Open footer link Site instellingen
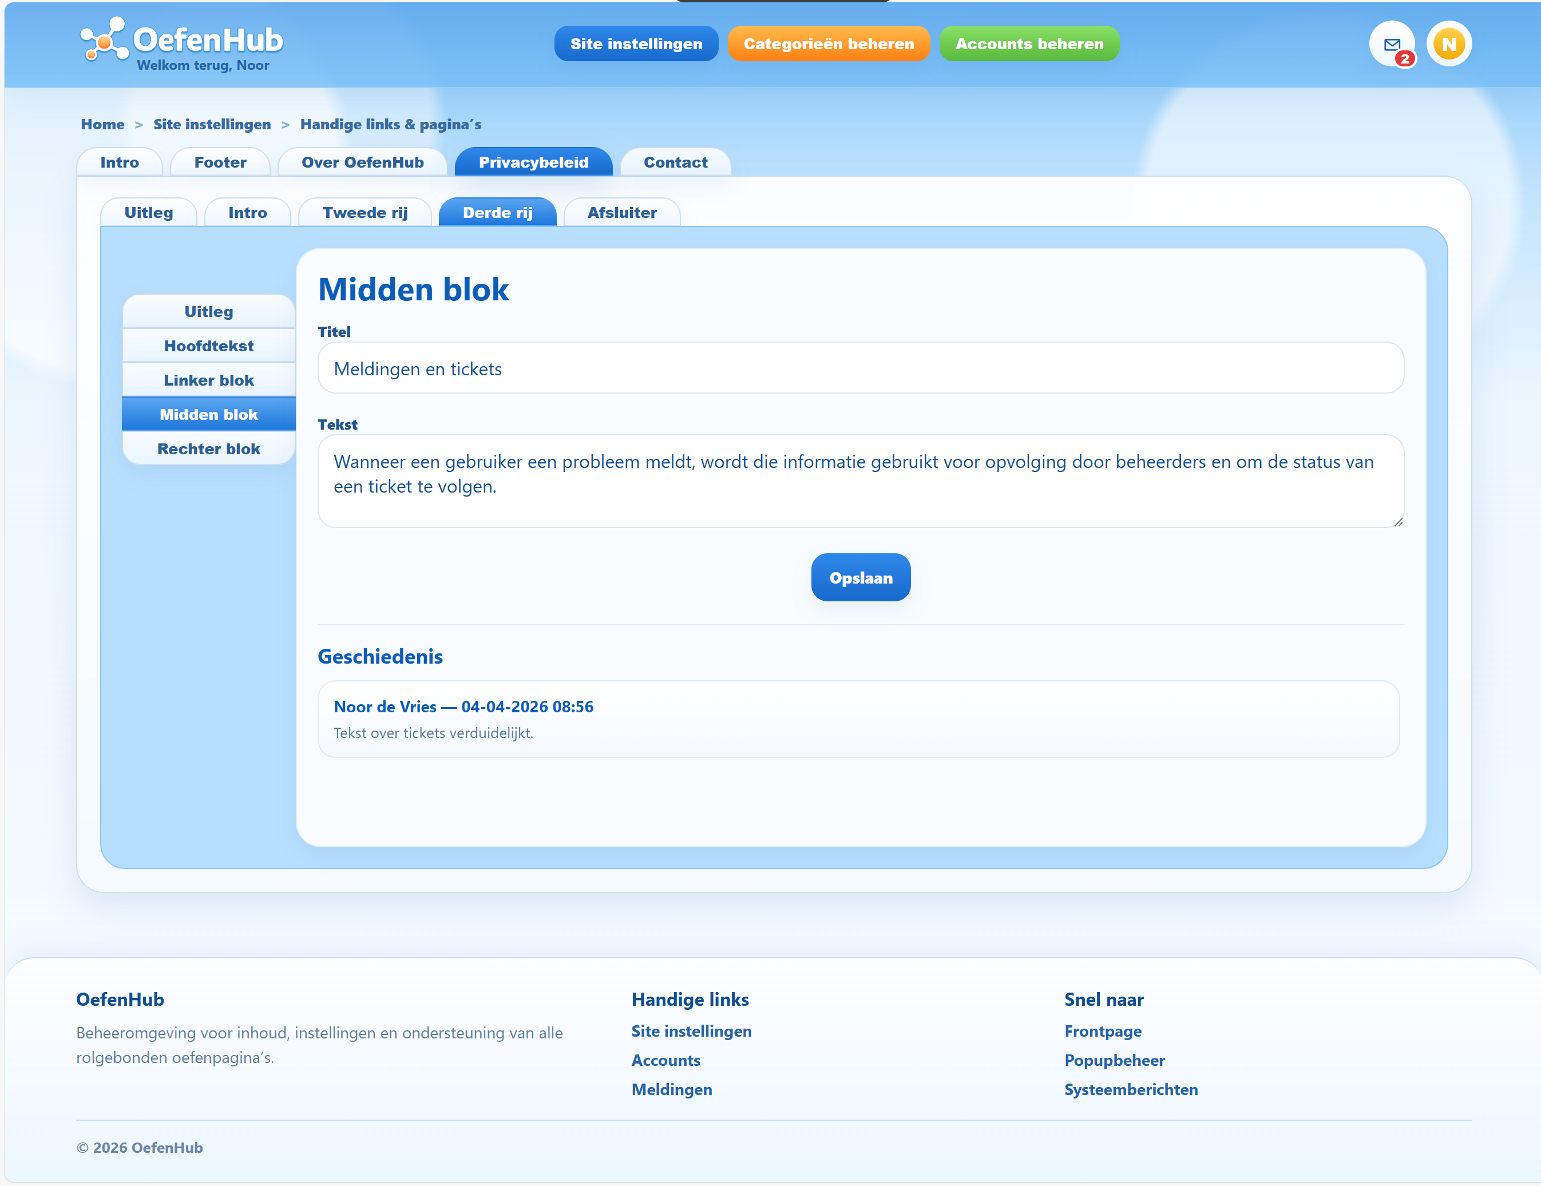 (691, 1032)
